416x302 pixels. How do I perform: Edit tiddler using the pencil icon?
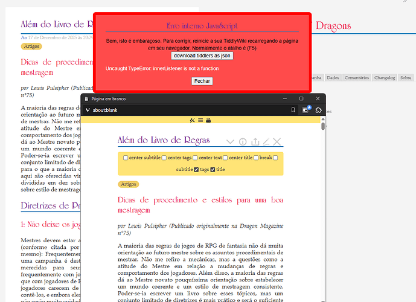coord(266,142)
